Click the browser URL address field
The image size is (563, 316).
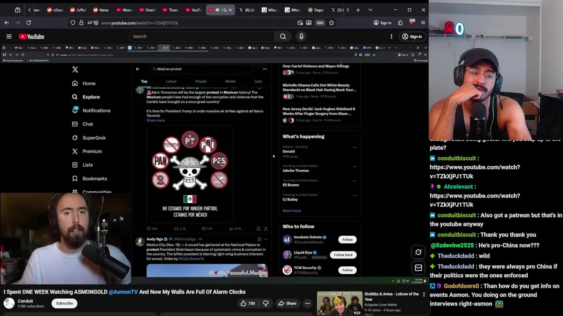(194, 23)
